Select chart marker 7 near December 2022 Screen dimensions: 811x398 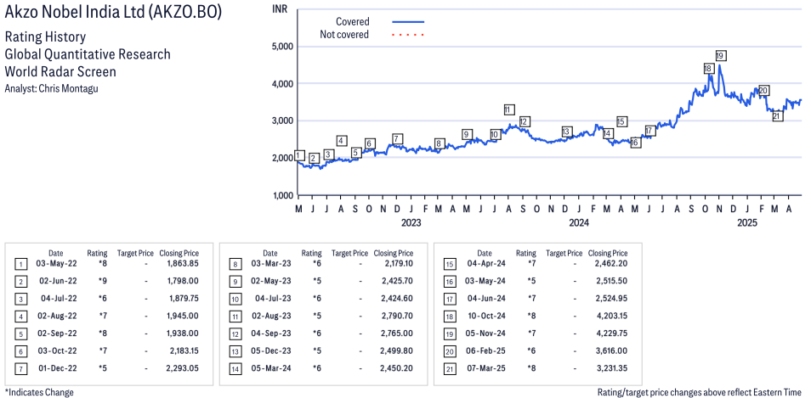click(397, 139)
